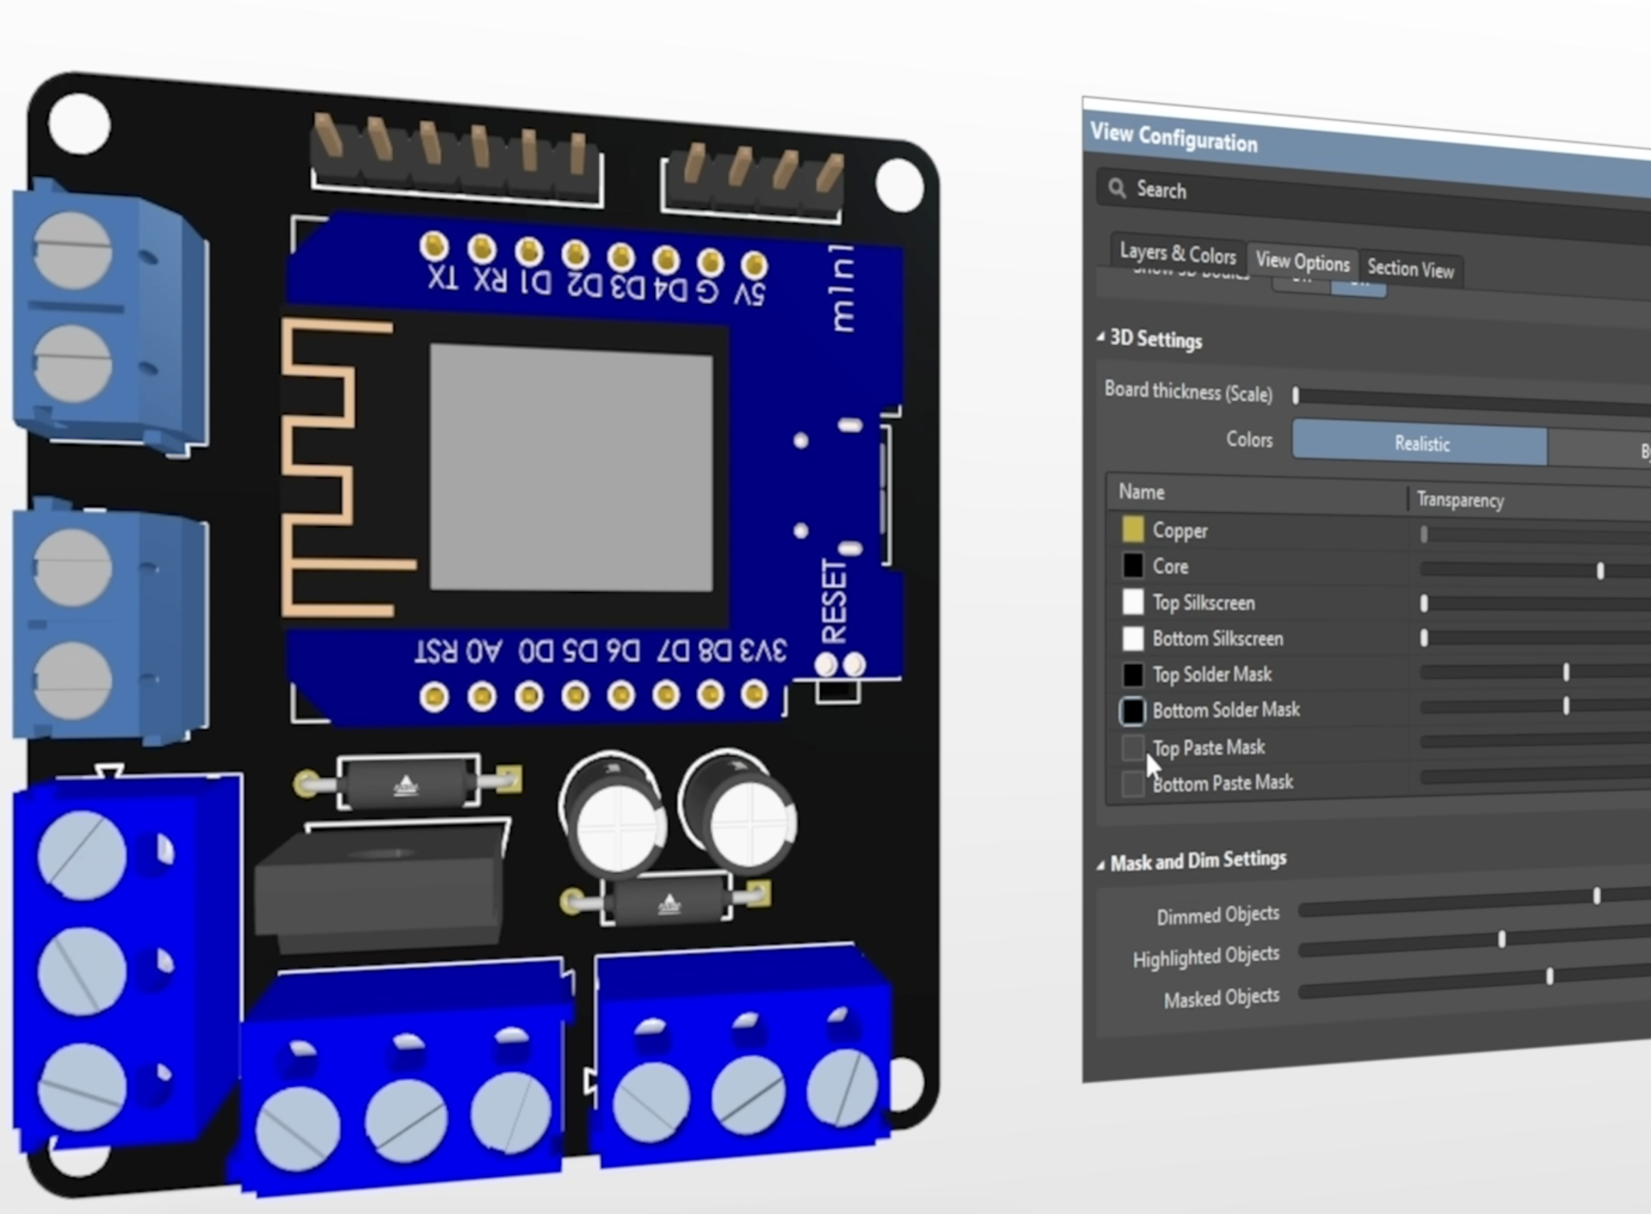
Task: Collapse the Mask and Dim Settings section
Action: pyautogui.click(x=1100, y=865)
